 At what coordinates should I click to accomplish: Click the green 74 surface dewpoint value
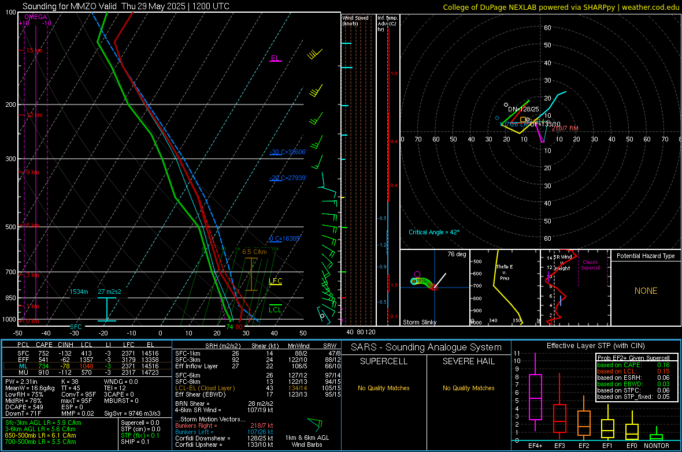229,327
